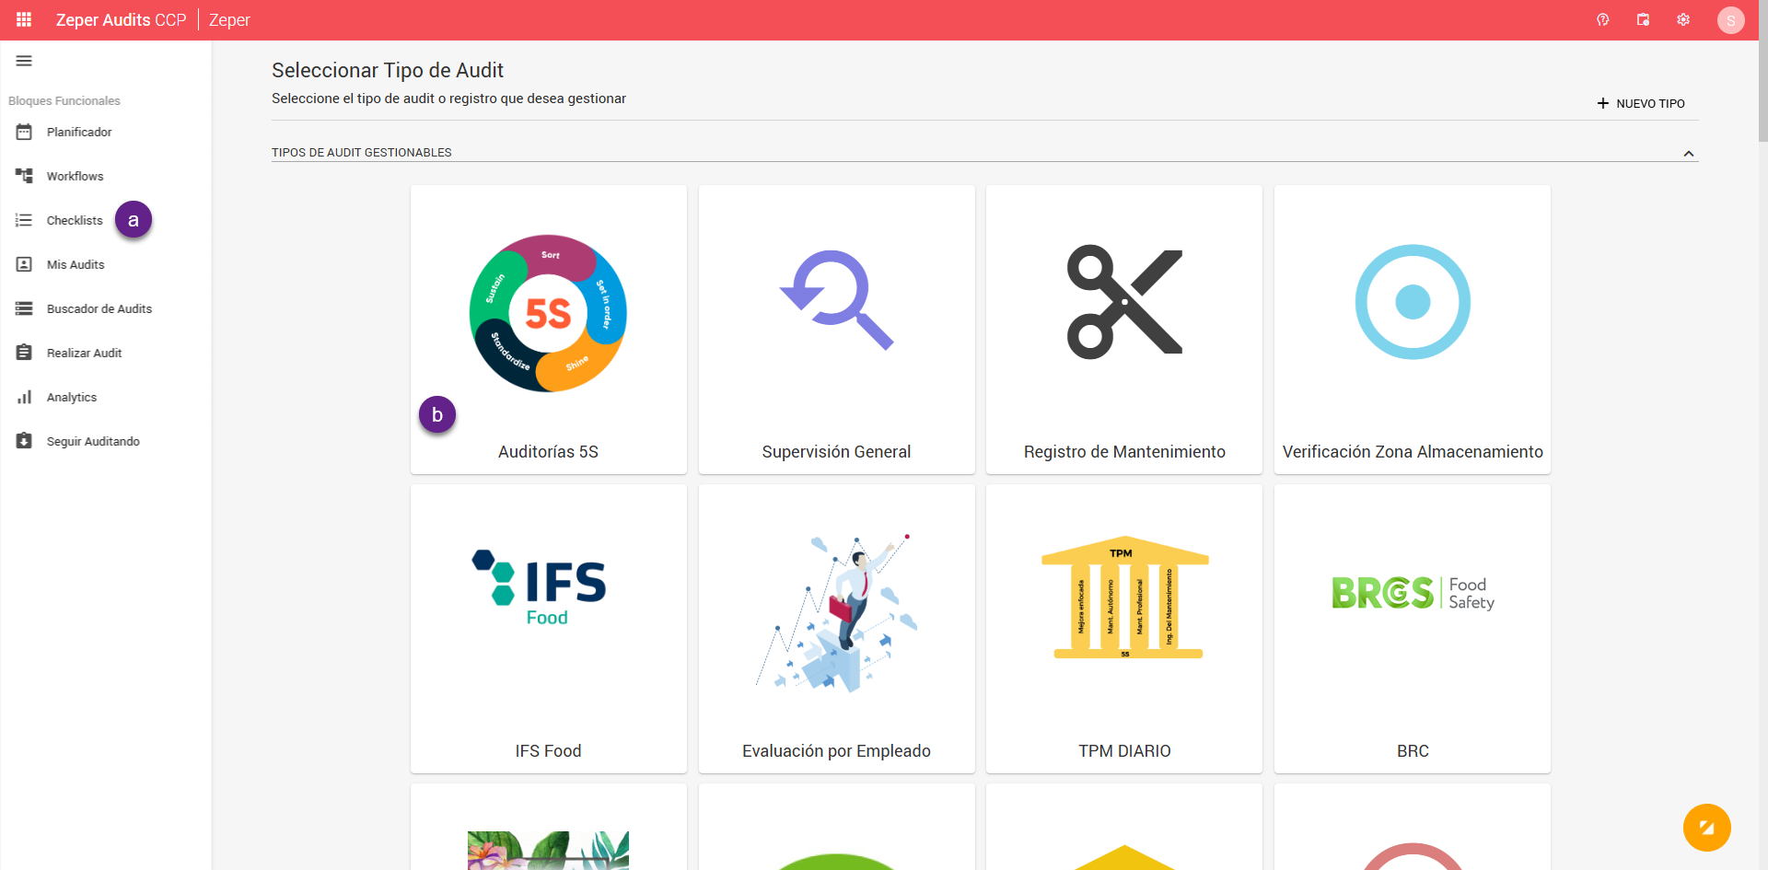Select the Registro de Mantenimiento scissors image
The image size is (1768, 870).
[x=1124, y=301]
